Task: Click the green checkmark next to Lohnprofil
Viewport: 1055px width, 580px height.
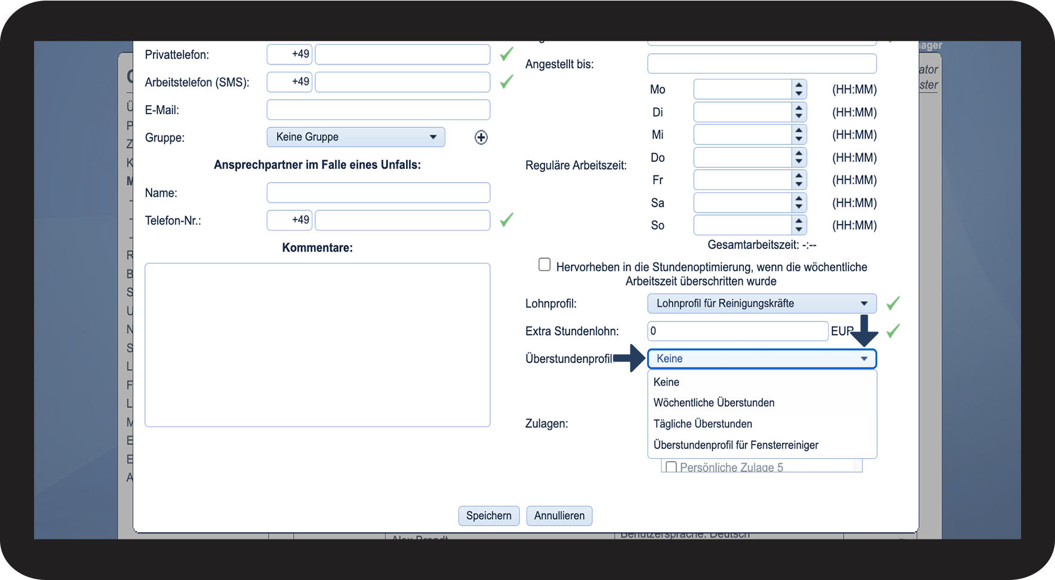Action: [893, 303]
